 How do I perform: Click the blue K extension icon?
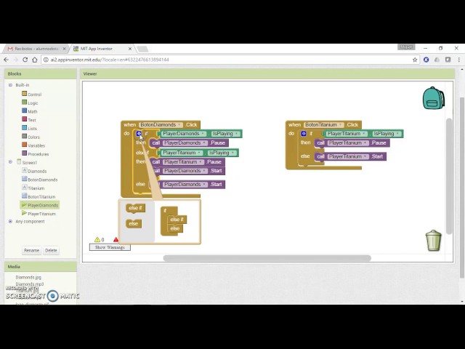point(426,60)
